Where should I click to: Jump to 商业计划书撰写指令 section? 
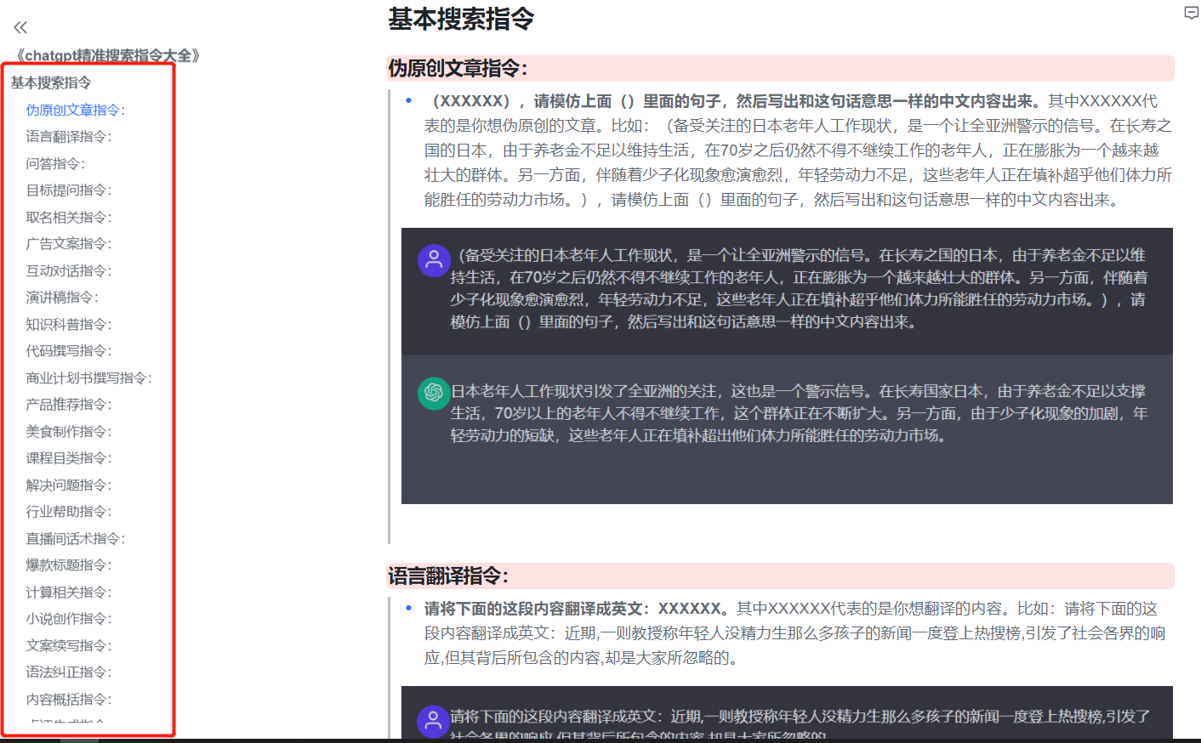[88, 378]
